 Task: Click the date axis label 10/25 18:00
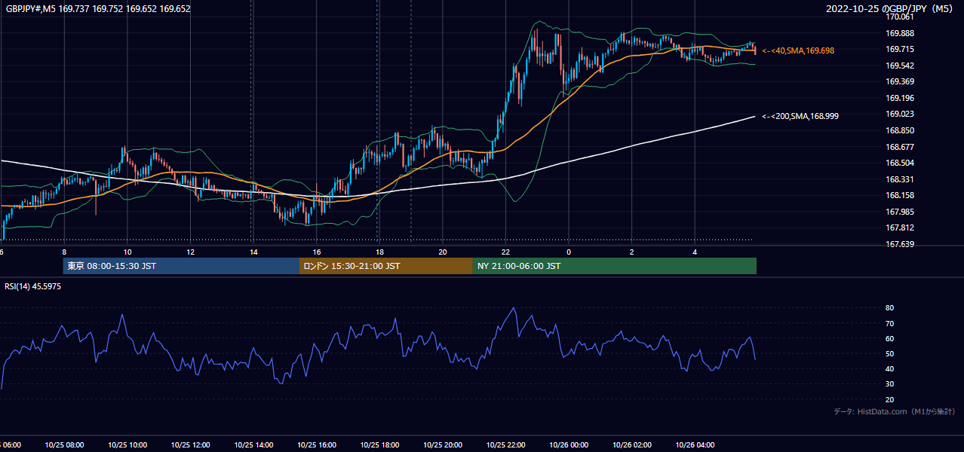click(379, 445)
